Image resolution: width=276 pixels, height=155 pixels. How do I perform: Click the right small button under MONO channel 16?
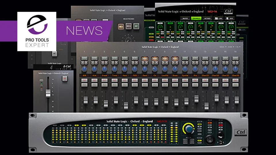[237, 63]
